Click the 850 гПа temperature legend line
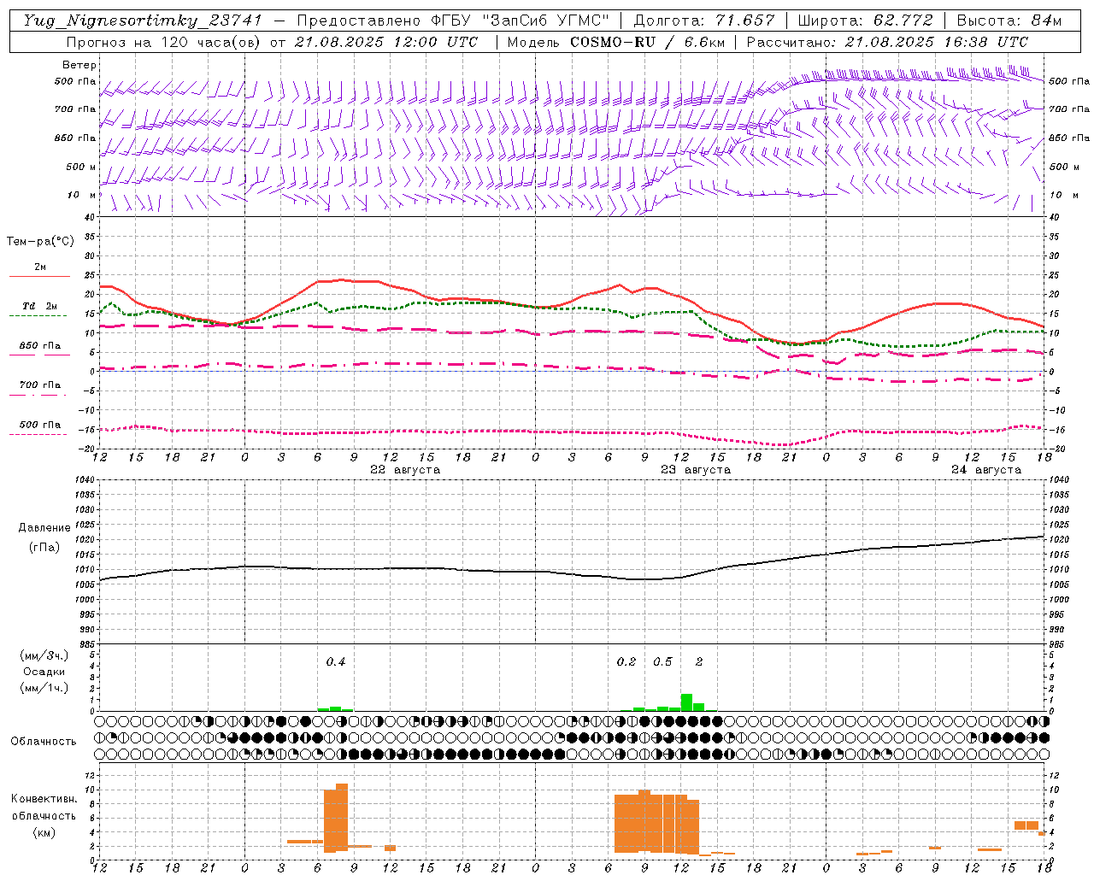1094x875 pixels. tap(39, 355)
